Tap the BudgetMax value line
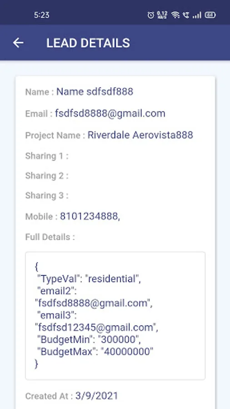The height and width of the screenshot is (409, 230). click(95, 352)
